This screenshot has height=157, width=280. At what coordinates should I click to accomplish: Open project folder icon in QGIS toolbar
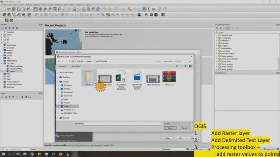tap(9, 9)
